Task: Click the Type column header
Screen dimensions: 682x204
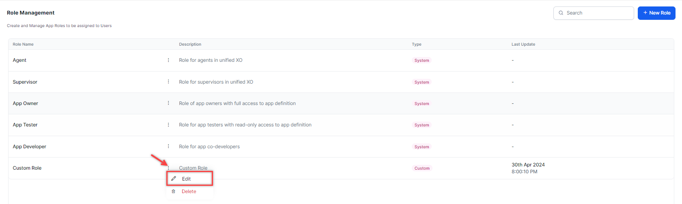Action: tap(417, 44)
